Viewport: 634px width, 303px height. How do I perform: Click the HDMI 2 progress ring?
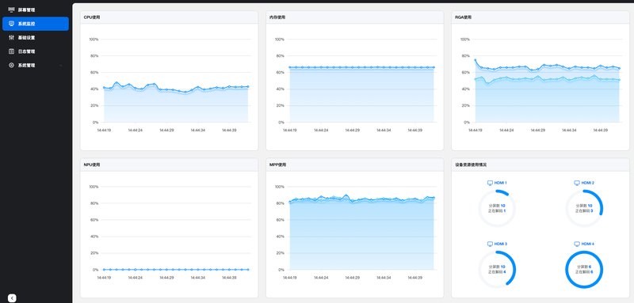[584, 209]
